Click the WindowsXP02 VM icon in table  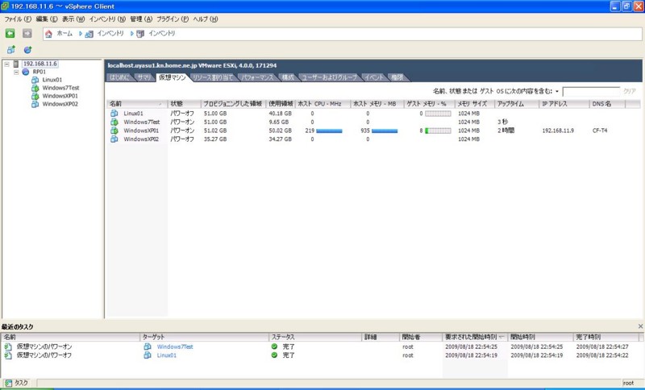114,139
